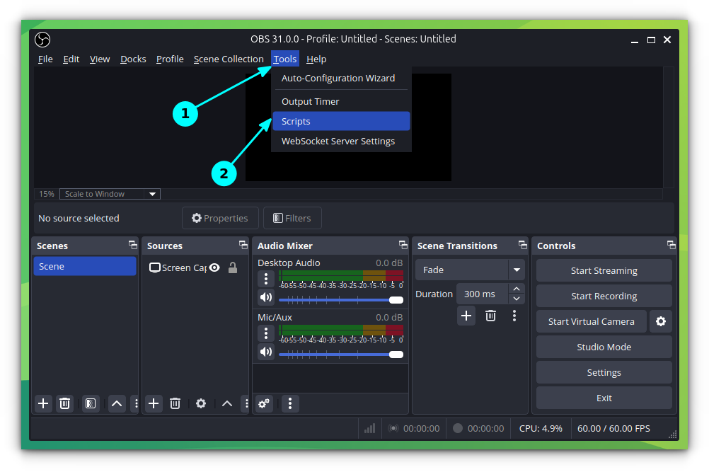The image size is (709, 472).
Task: Open Desktop Audio options via vertical dots
Action: pyautogui.click(x=265, y=279)
